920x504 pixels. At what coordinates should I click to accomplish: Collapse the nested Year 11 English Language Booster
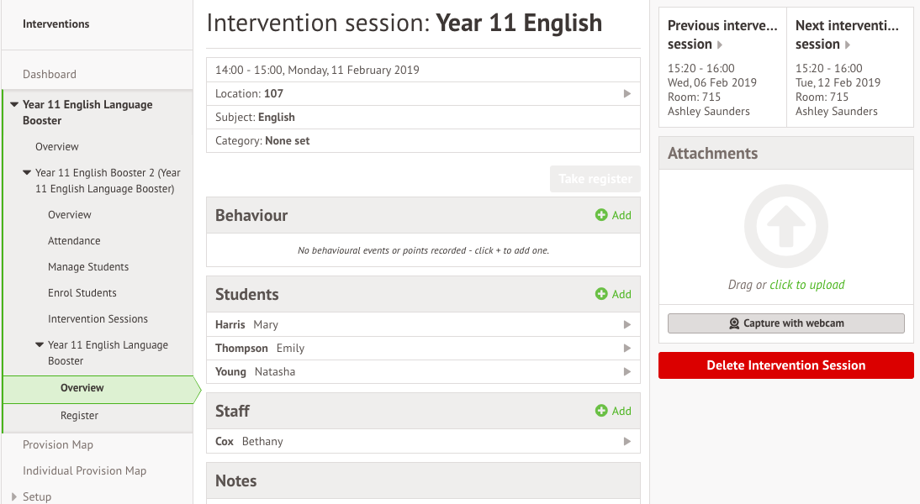40,344
